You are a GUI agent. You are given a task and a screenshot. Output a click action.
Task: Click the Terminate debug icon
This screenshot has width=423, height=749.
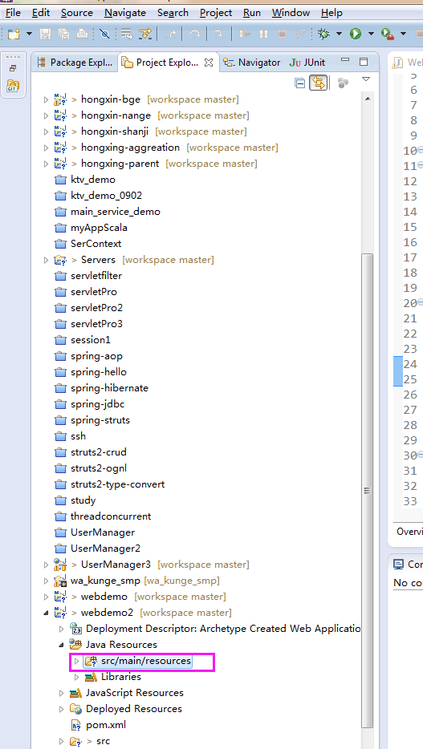coord(282,34)
